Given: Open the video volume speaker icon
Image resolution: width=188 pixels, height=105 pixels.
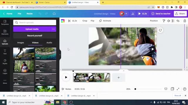Looking at the screenshot, I should [168, 21].
